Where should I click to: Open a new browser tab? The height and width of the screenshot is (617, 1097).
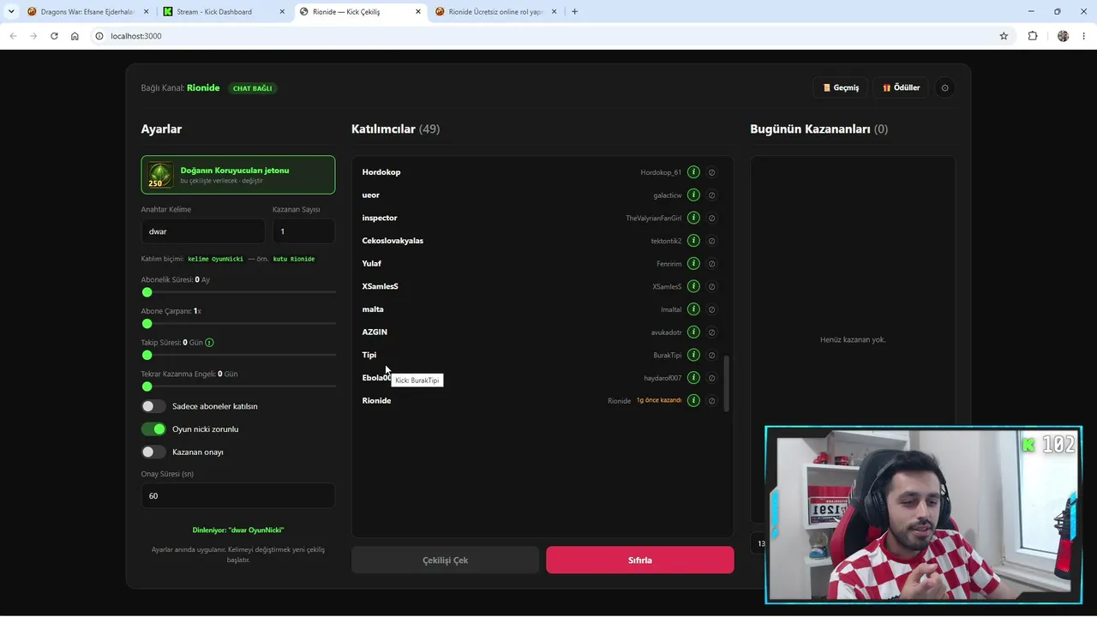click(574, 12)
